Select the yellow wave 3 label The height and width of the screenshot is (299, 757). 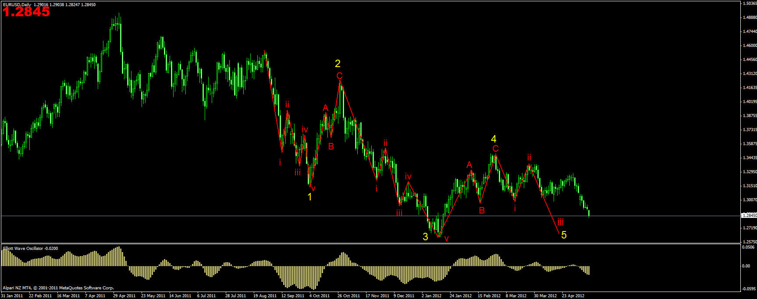[x=425, y=237]
